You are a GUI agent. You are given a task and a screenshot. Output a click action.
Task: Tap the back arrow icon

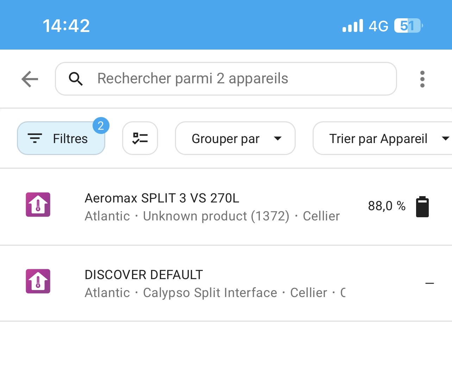coord(30,79)
